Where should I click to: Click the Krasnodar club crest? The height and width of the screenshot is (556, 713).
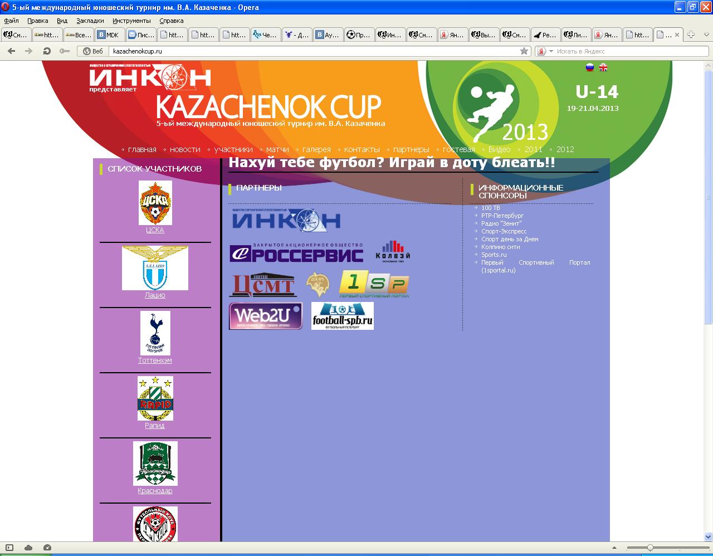(155, 464)
